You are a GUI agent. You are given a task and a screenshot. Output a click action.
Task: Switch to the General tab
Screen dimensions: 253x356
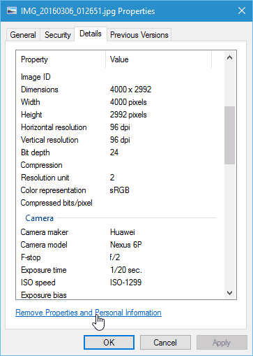[23, 35]
